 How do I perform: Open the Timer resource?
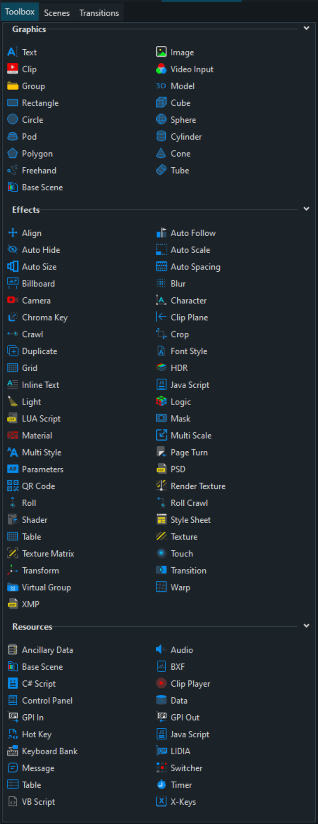(181, 785)
